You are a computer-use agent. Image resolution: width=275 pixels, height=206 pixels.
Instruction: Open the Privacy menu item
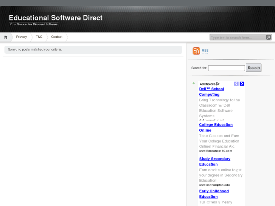click(22, 37)
